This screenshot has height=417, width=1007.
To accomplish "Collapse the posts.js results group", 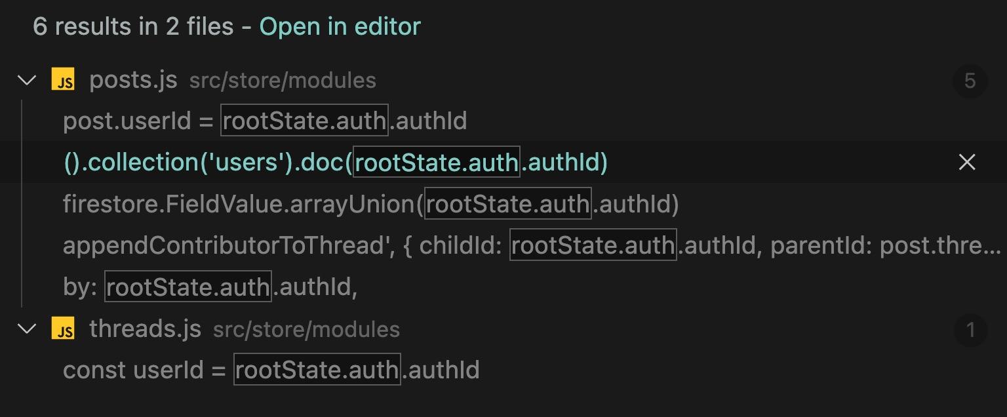I will pyautogui.click(x=27, y=81).
